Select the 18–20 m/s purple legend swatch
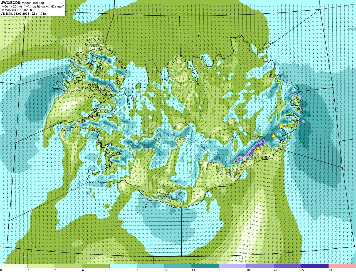This screenshot has width=356, height=272. [x=260, y=266]
